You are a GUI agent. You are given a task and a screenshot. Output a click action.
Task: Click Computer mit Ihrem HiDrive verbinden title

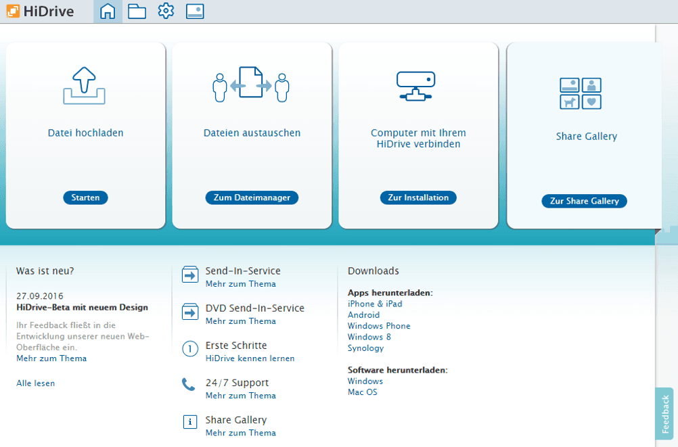pyautogui.click(x=419, y=139)
